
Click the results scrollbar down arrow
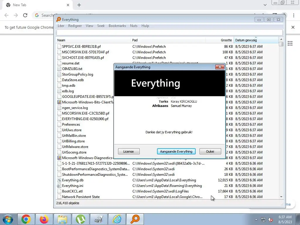point(281,197)
